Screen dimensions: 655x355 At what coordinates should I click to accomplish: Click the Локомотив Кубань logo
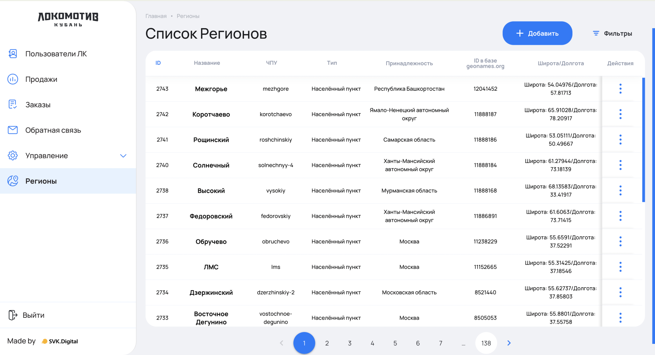point(68,20)
